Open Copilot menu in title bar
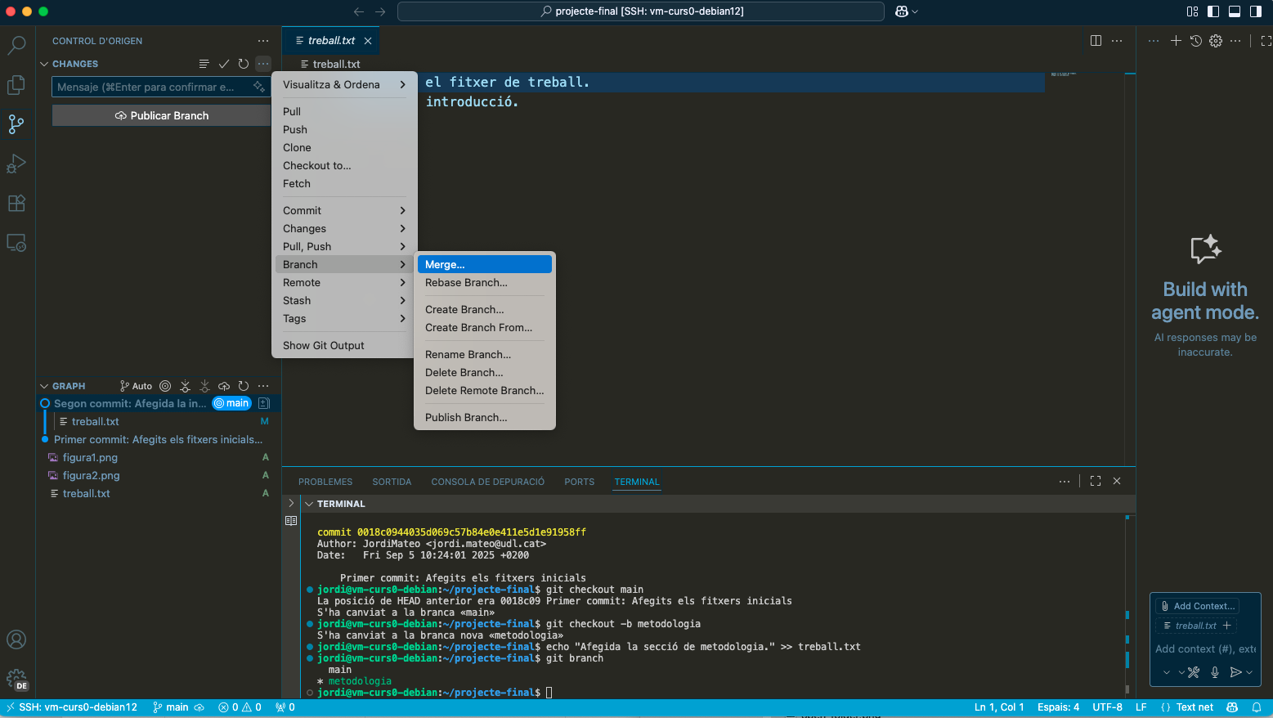The height and width of the screenshot is (718, 1273). [906, 11]
